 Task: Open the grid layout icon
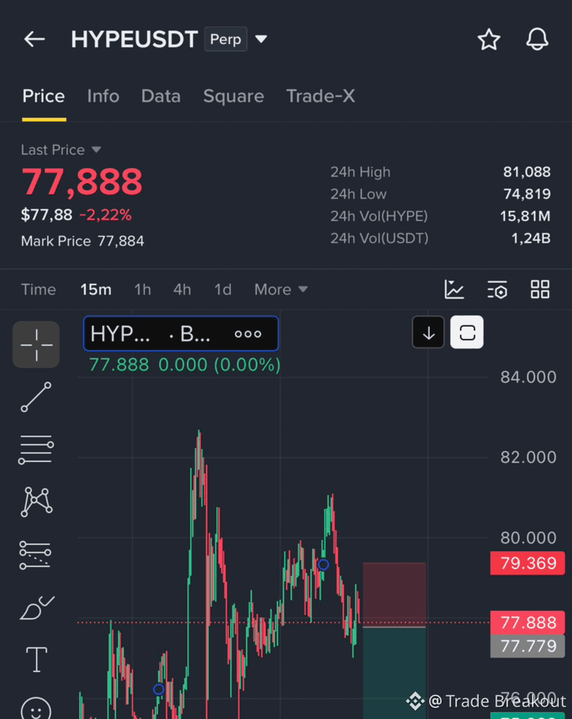click(540, 290)
